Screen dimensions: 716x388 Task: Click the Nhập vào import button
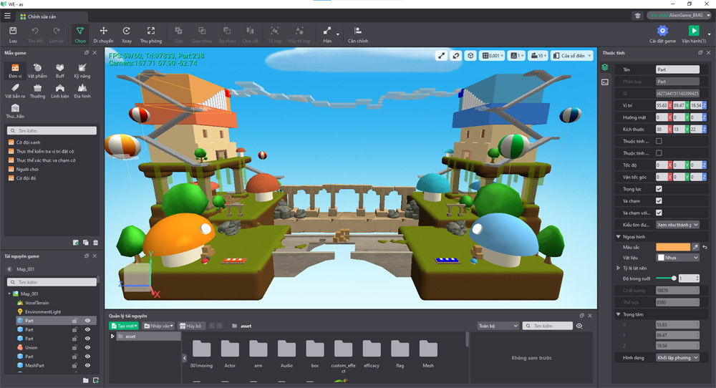[x=159, y=326]
